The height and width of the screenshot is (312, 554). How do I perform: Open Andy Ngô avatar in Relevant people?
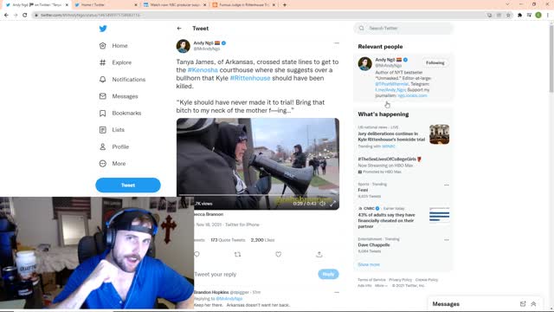click(365, 63)
